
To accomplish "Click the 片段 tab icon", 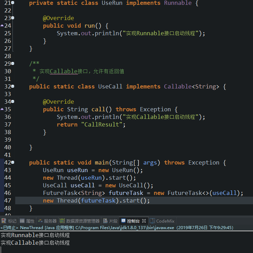I will click(x=105, y=221).
